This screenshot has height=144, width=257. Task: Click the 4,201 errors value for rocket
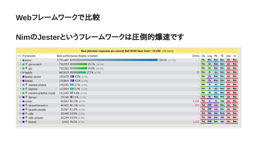(x=196, y=101)
